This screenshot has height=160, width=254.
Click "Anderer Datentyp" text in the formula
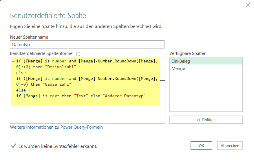[124, 96]
